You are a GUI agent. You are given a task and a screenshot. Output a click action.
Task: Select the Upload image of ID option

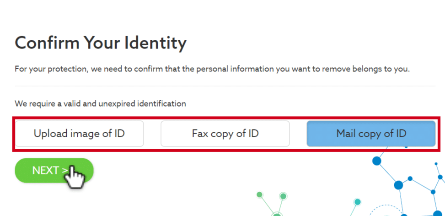tap(79, 134)
